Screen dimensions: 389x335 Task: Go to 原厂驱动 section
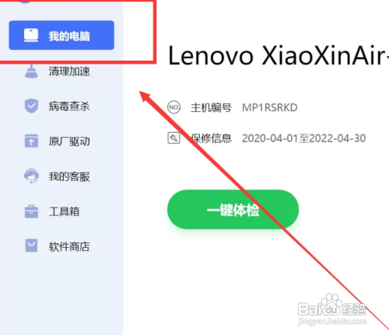[x=69, y=141]
